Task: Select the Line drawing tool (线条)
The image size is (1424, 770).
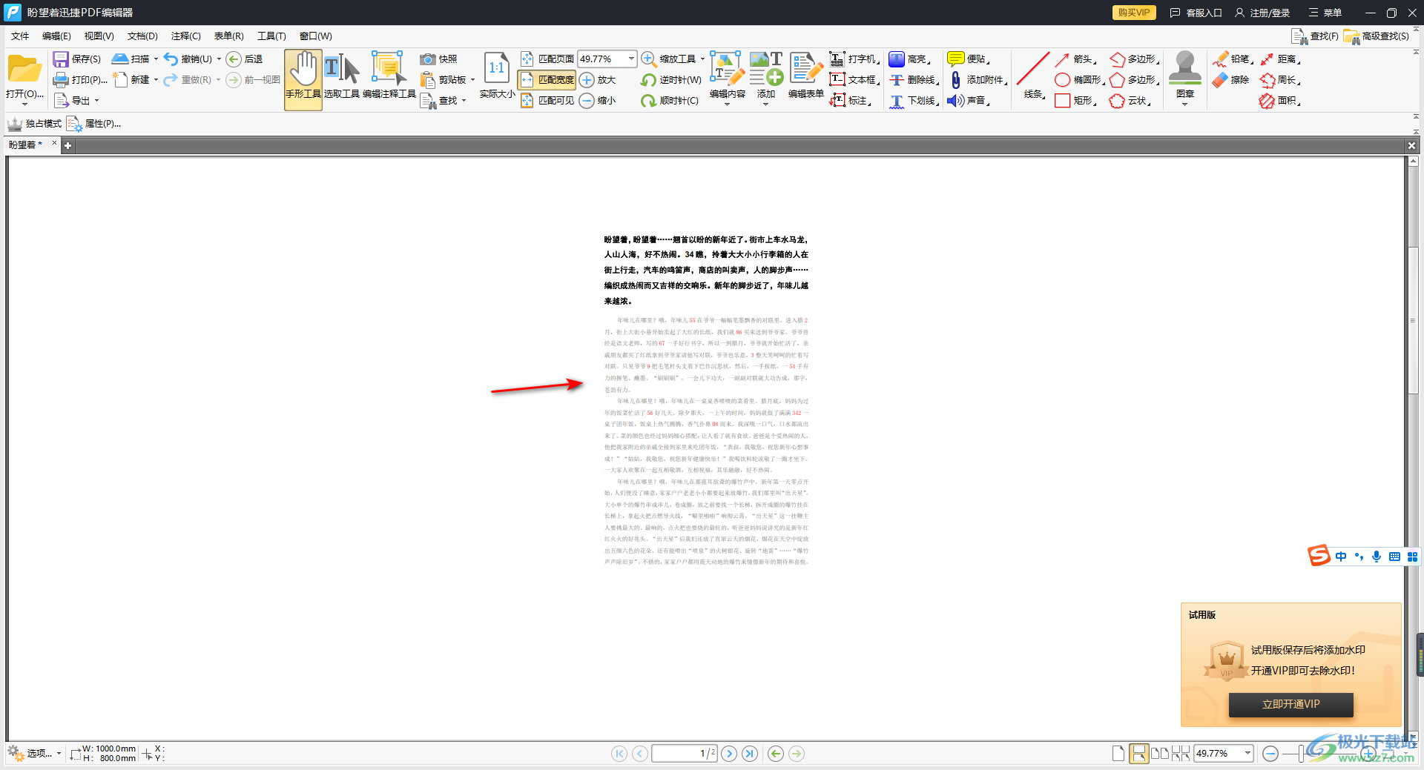Action: [x=1033, y=77]
